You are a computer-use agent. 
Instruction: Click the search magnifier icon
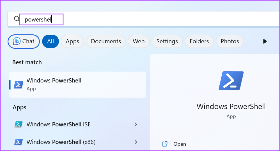coord(17,19)
